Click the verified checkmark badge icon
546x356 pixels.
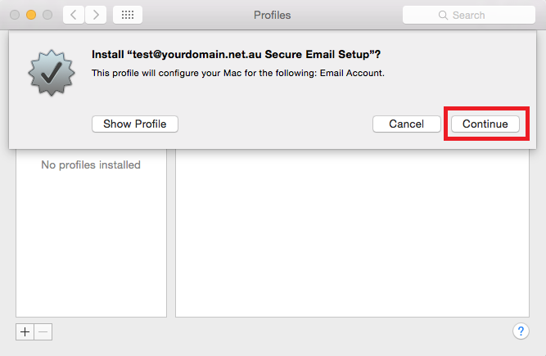(52, 72)
